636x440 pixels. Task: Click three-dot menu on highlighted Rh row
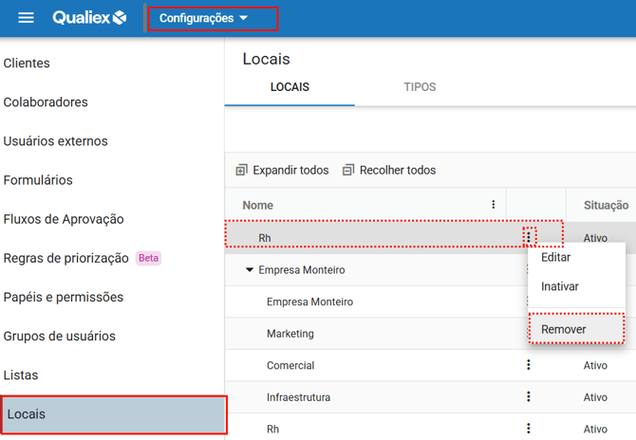(x=529, y=235)
